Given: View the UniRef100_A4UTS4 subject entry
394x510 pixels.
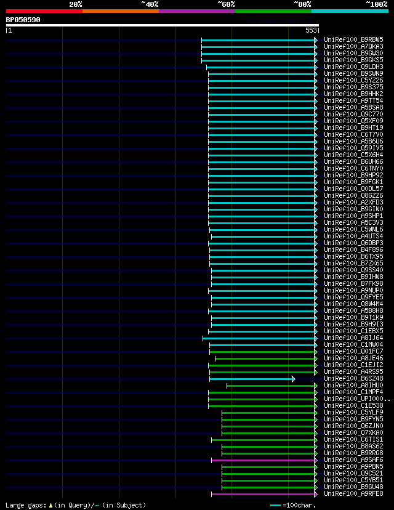Looking at the screenshot, I should pyautogui.click(x=353, y=236).
